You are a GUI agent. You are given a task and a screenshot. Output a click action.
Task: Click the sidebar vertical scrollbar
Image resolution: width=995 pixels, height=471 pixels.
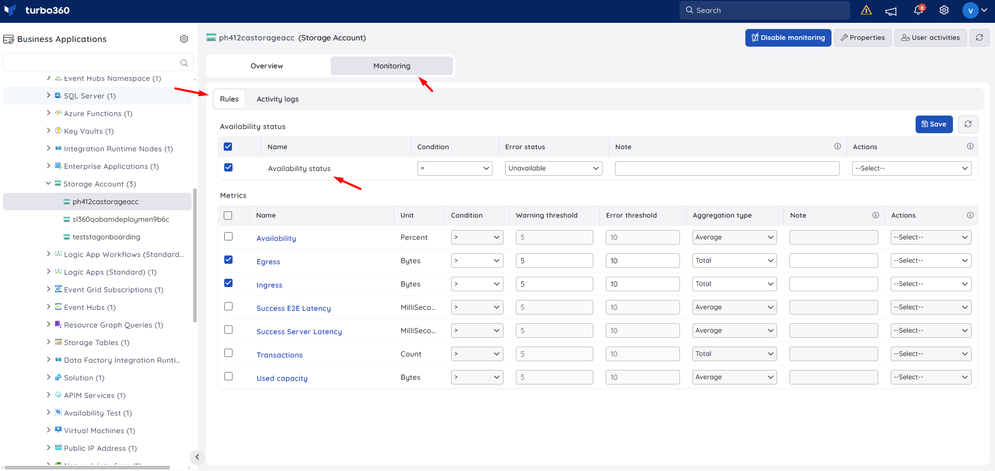point(195,255)
